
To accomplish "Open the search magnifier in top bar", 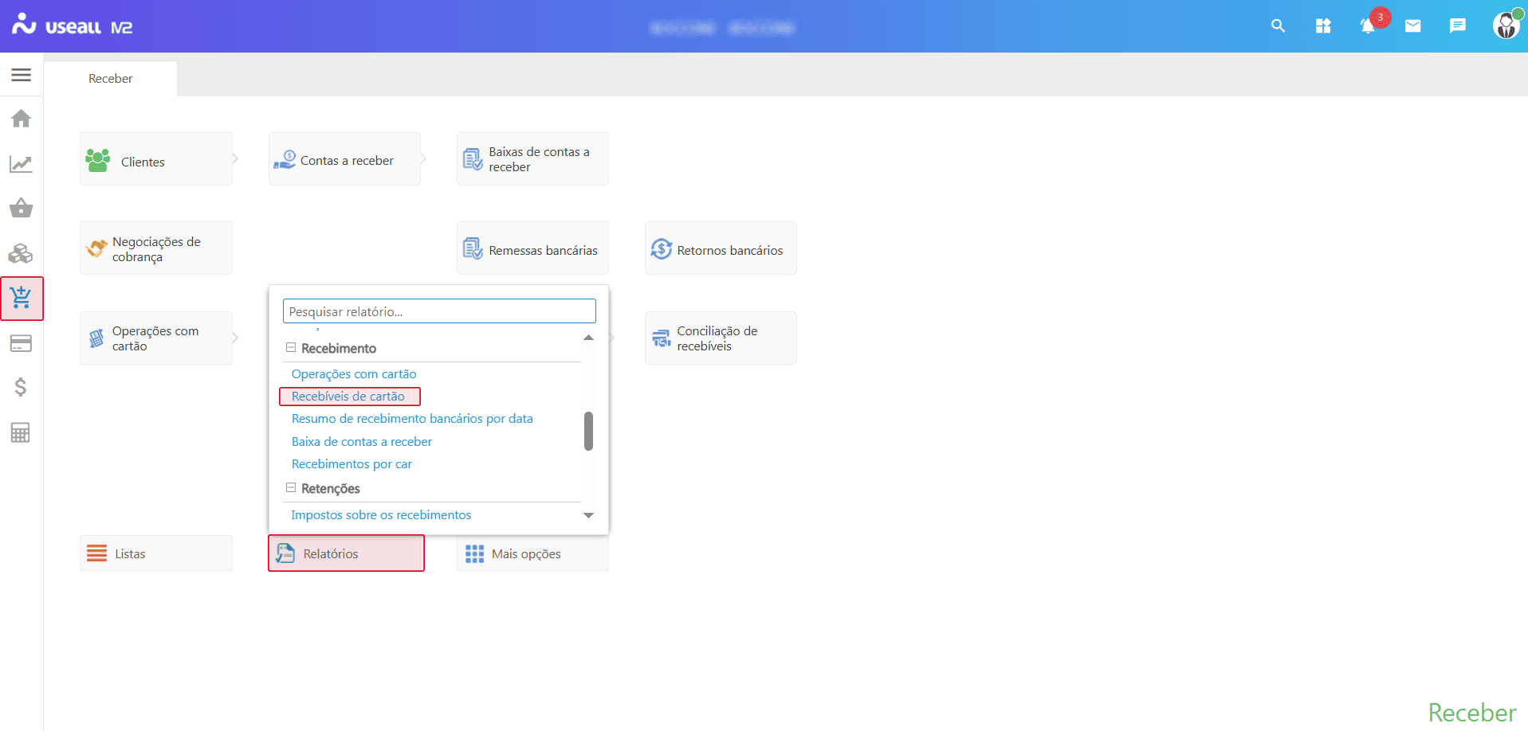I will (1278, 26).
